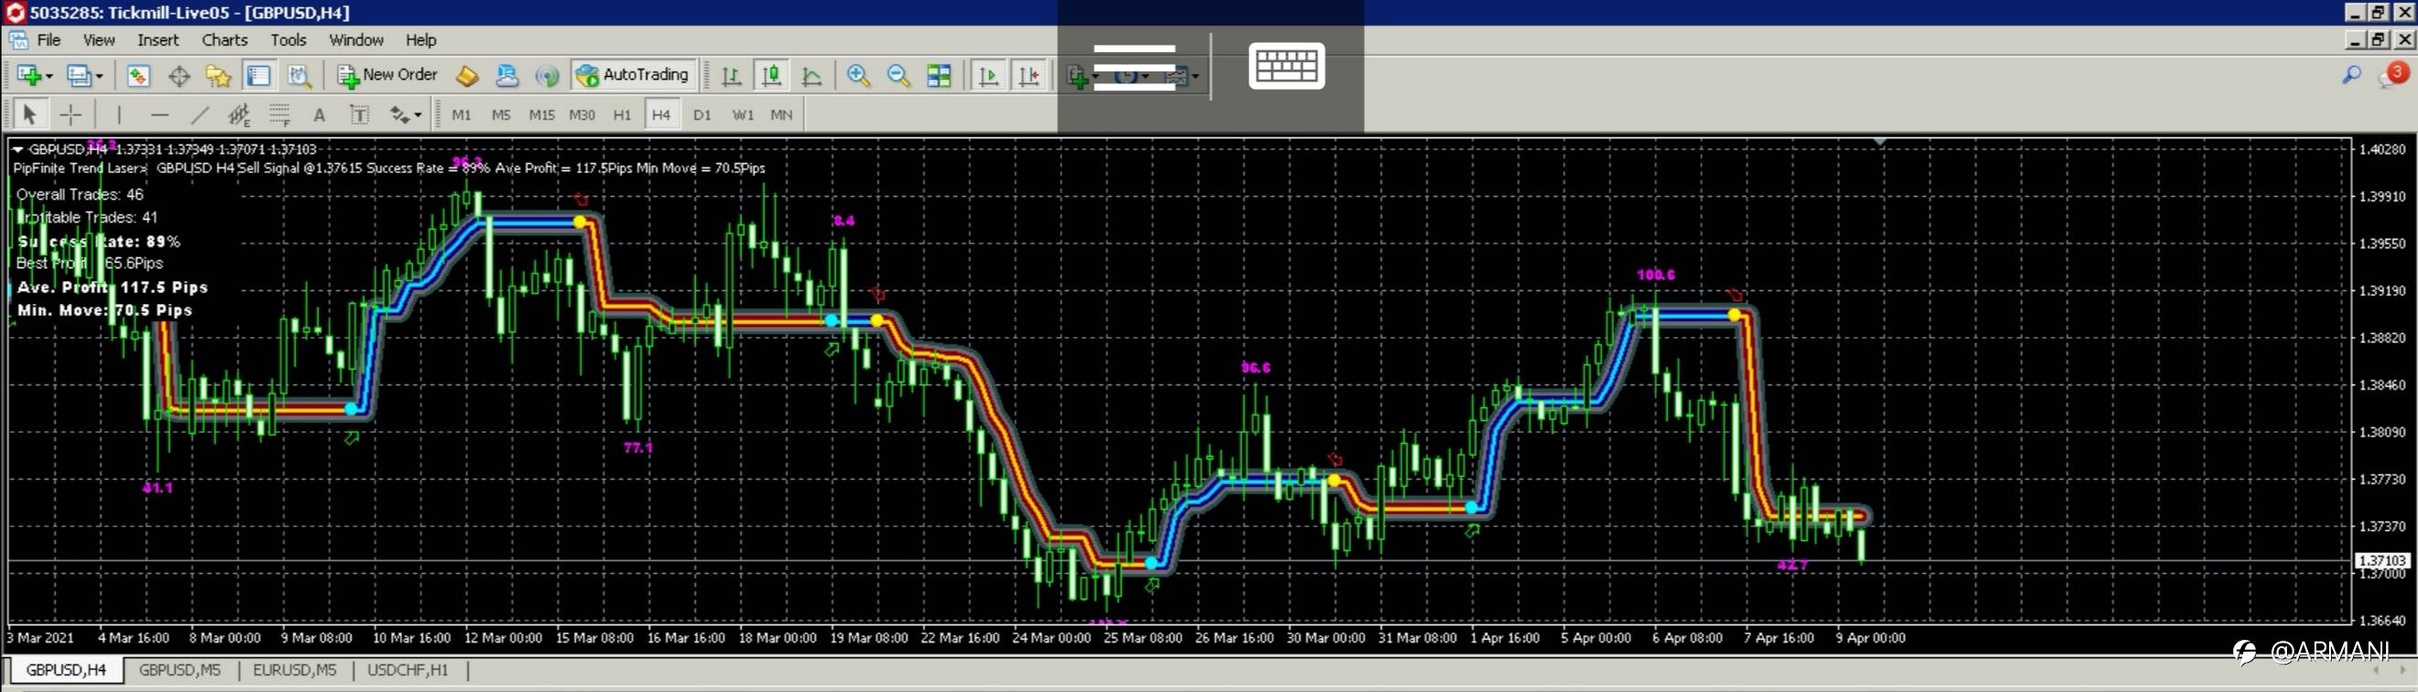2418x692 pixels.
Task: Select the Text drawing tool
Action: point(319,114)
